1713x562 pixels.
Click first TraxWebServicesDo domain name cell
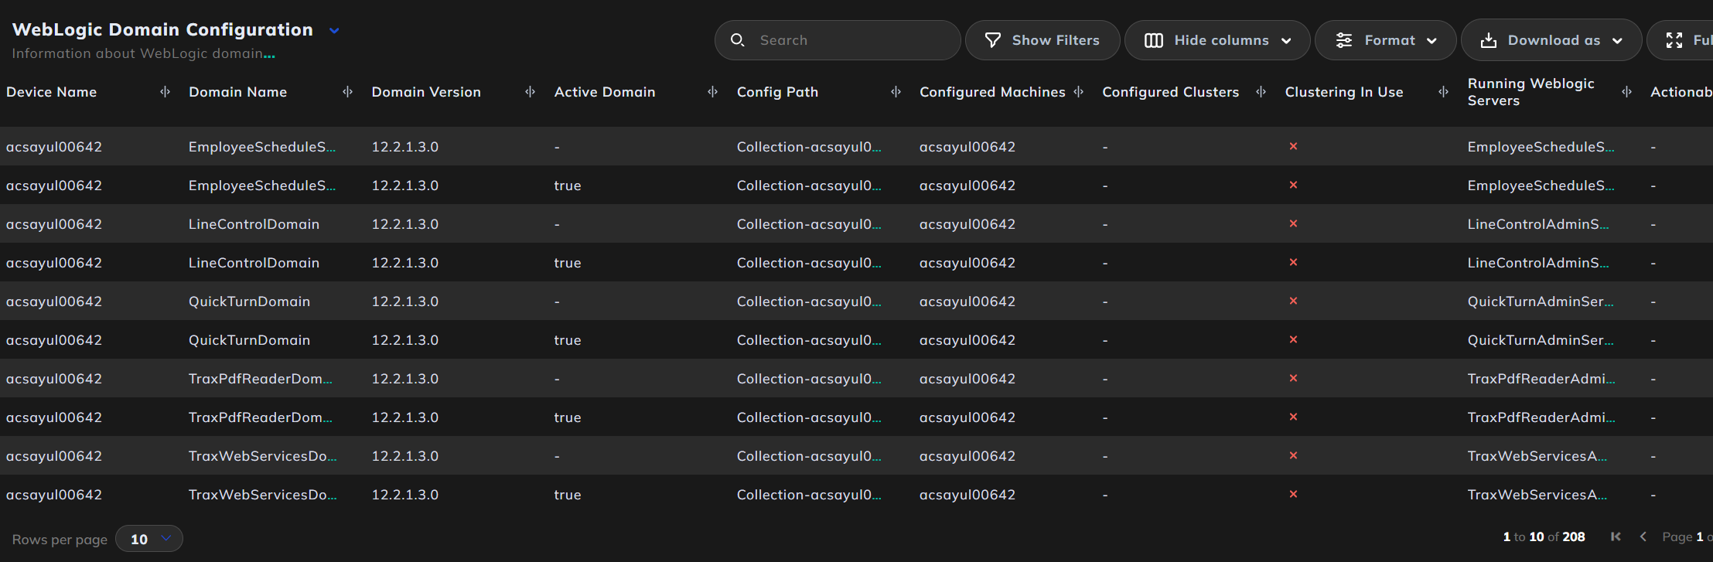coord(263,456)
